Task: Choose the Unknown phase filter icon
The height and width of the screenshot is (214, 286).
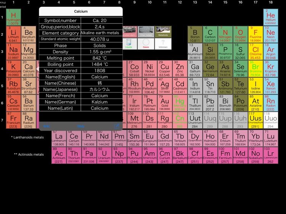Action: [163, 44]
